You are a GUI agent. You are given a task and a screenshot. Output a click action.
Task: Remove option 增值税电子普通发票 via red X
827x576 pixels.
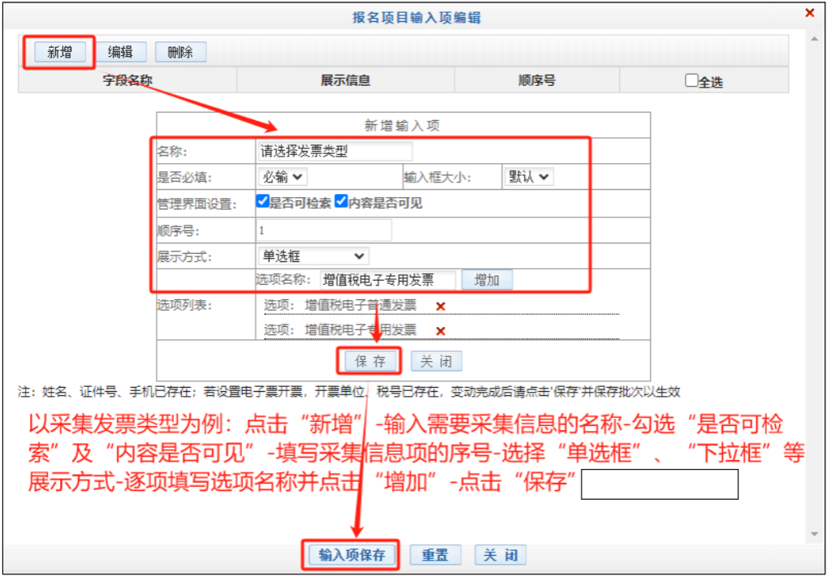(x=440, y=307)
